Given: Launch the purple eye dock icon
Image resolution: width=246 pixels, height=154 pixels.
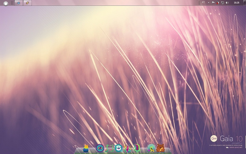Looking at the screenshot, I should point(100,148).
